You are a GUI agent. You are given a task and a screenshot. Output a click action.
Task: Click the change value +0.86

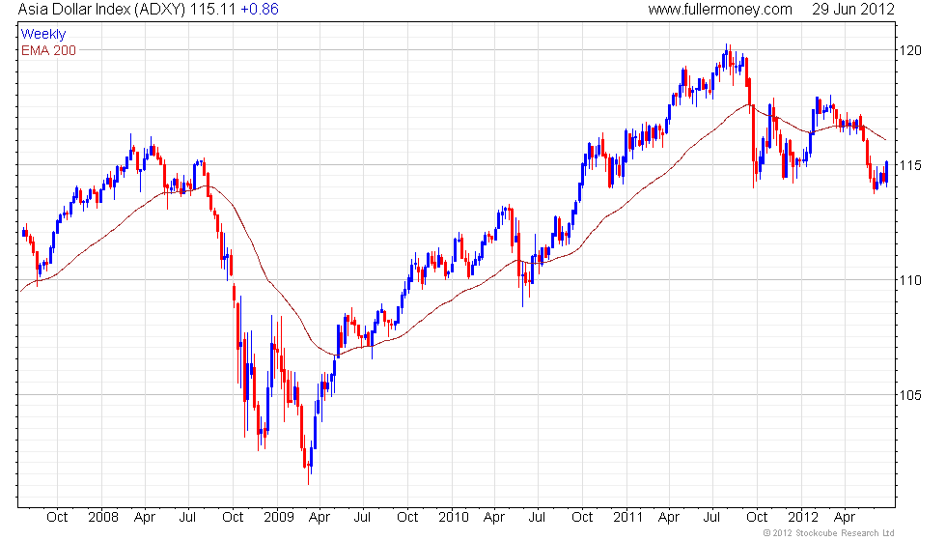click(260, 9)
